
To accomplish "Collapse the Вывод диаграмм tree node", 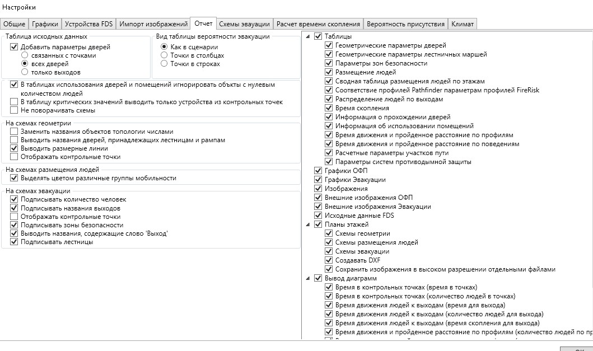I will (x=308, y=278).
